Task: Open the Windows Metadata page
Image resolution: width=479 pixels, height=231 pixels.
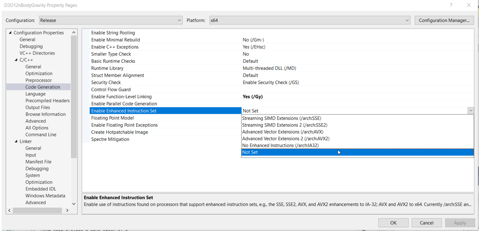Action: point(45,196)
